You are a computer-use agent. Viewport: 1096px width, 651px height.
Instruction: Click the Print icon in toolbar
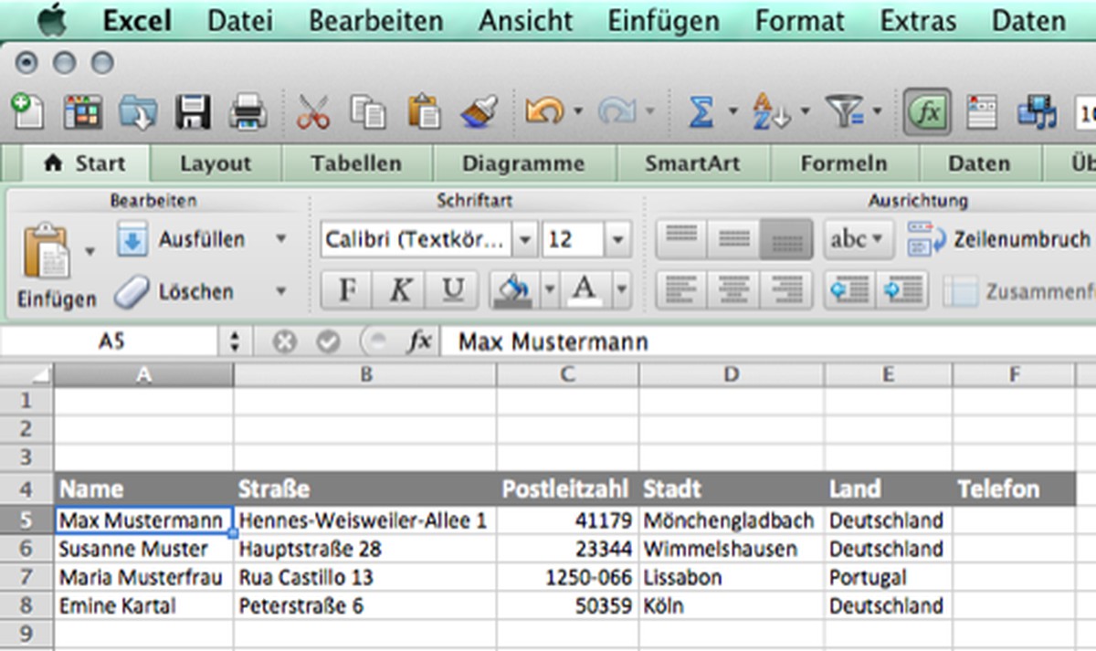[x=248, y=112]
